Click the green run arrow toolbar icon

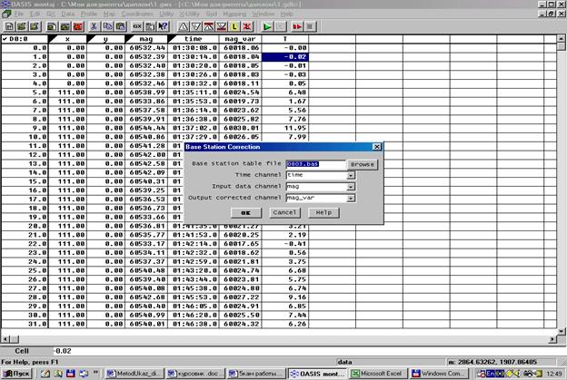click(267, 27)
